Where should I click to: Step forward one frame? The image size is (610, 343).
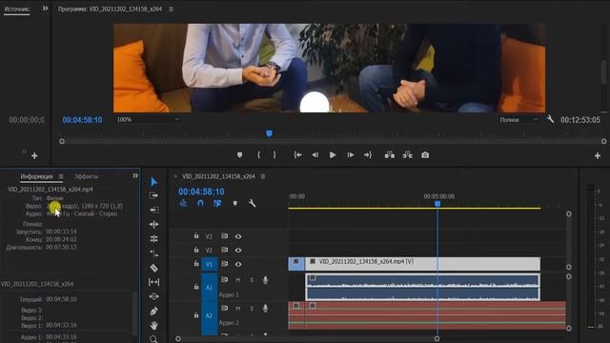coord(351,155)
